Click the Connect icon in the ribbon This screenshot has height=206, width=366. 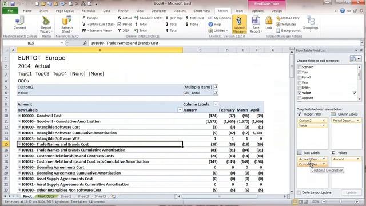click(x=19, y=23)
